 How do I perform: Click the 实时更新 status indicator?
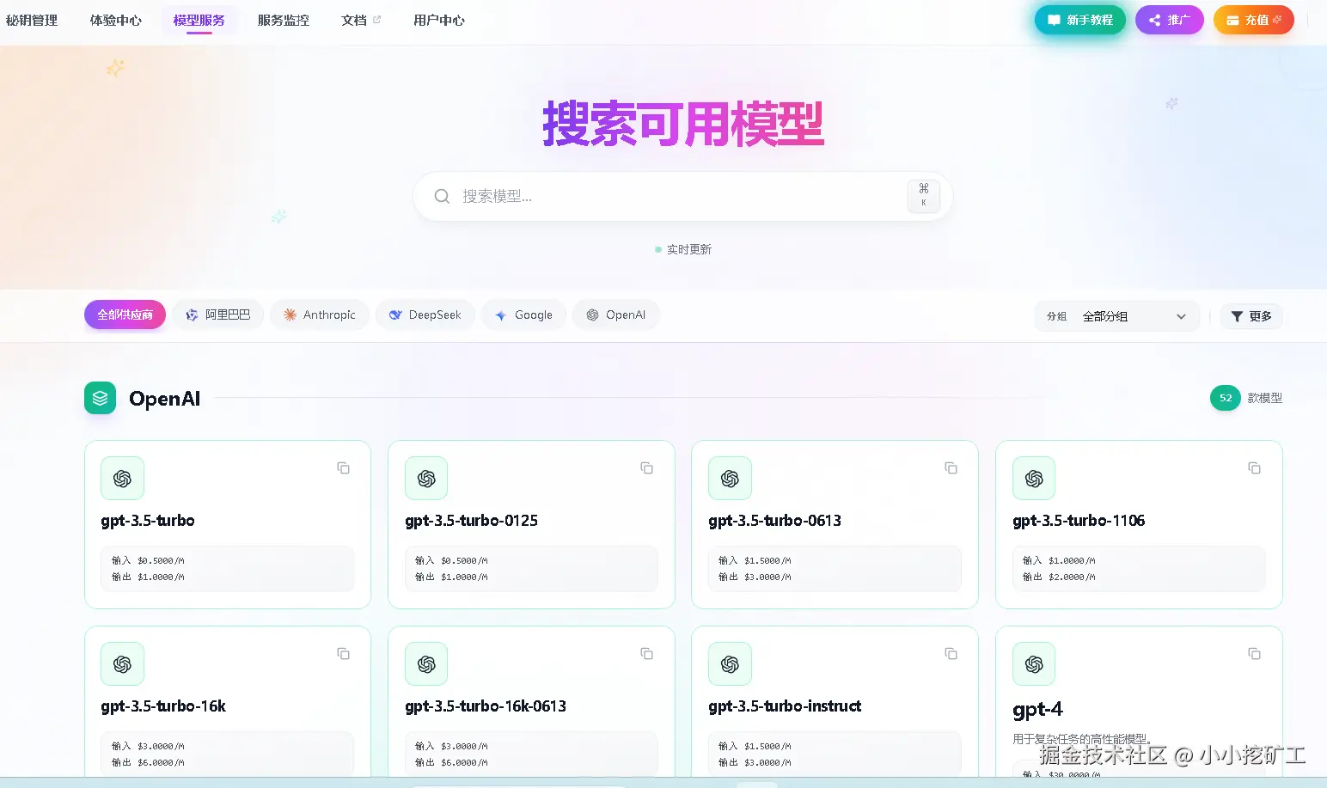coord(683,249)
